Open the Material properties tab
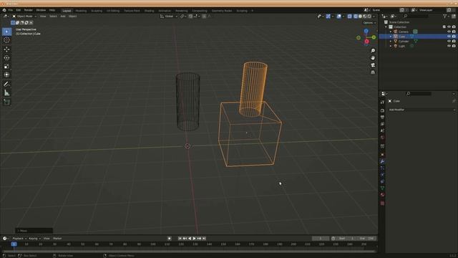The image size is (458, 258). (x=382, y=195)
